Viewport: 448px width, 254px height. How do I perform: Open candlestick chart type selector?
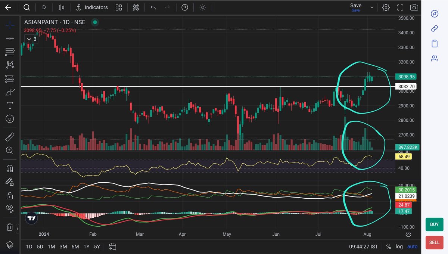point(62,7)
